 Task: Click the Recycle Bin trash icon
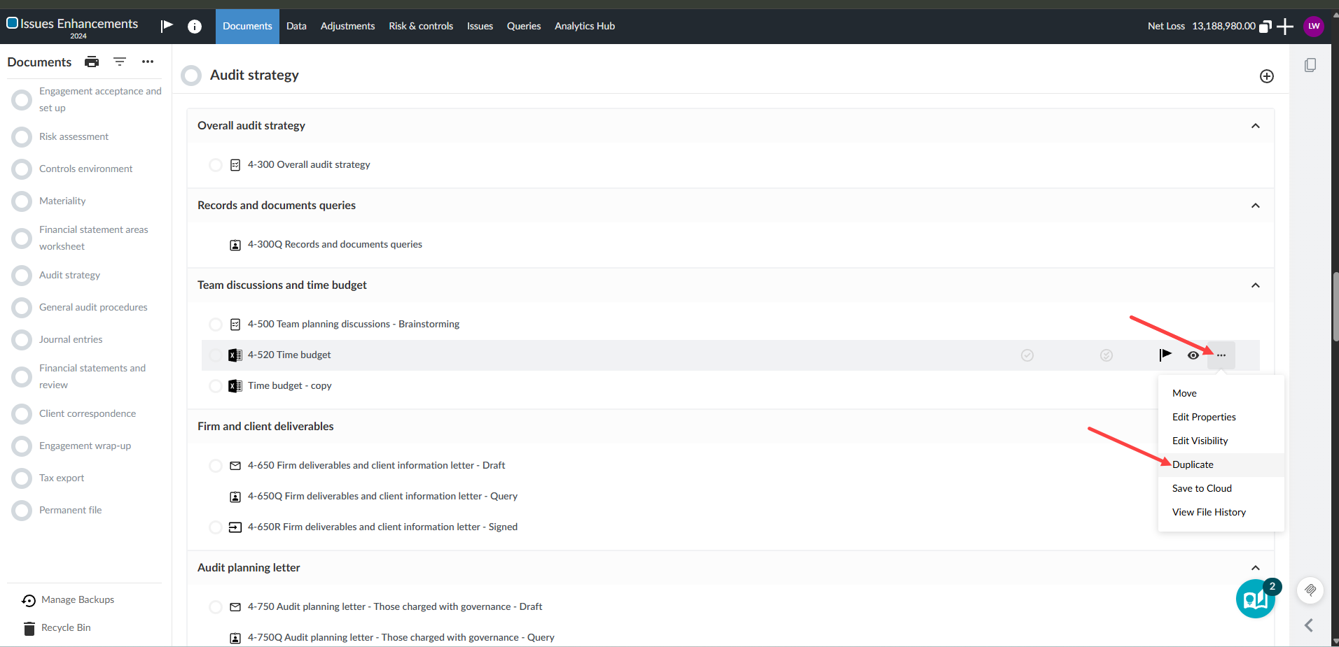click(x=29, y=628)
